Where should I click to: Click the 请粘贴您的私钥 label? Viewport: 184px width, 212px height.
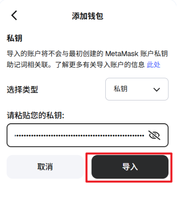[35, 115]
